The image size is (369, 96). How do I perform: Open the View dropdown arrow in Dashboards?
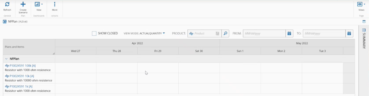pos(42,4)
